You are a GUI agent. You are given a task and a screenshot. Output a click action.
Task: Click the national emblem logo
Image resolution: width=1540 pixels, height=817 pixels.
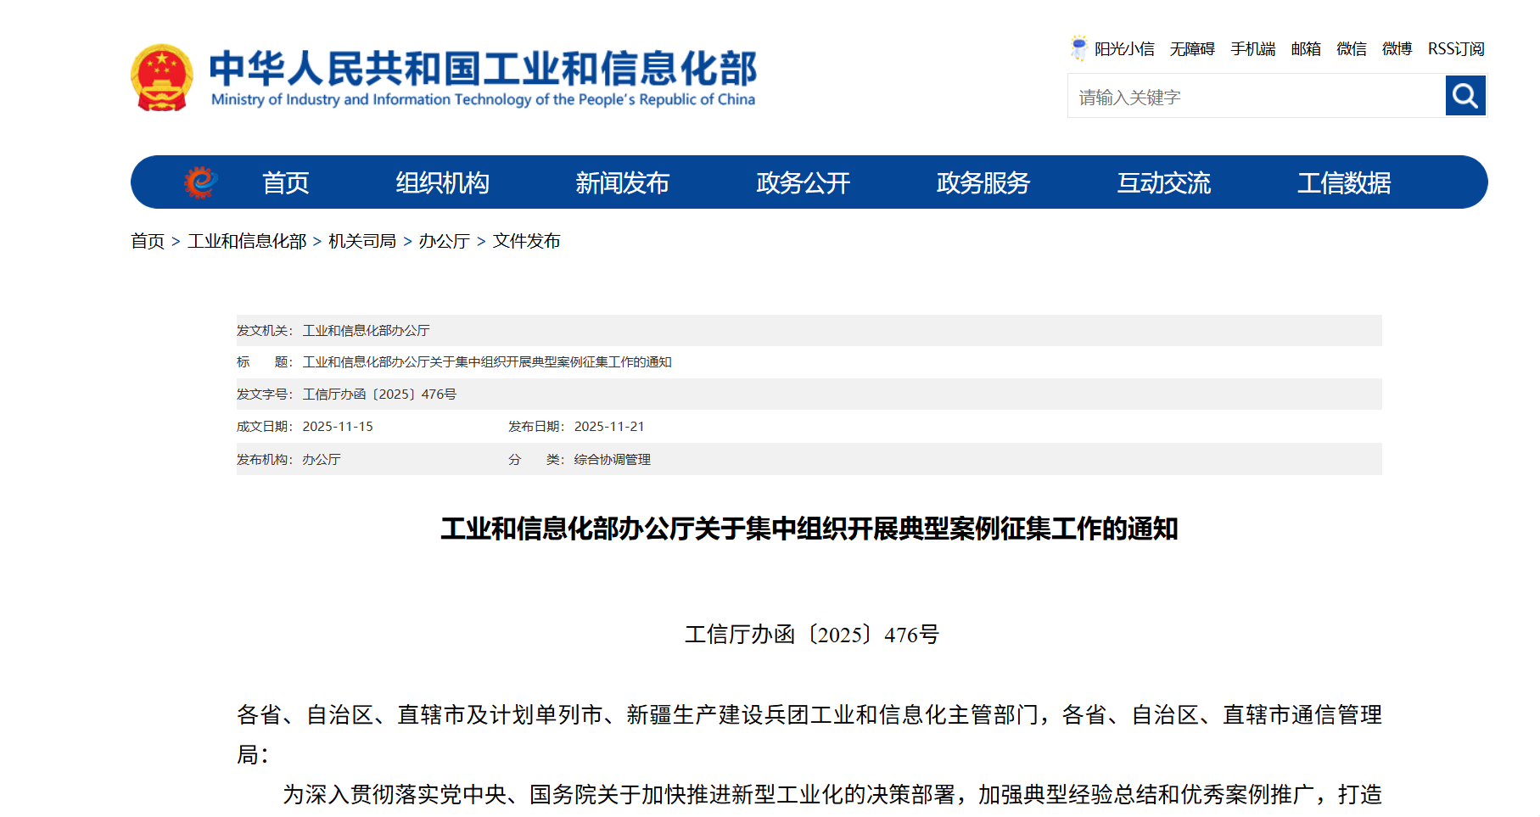point(161,78)
